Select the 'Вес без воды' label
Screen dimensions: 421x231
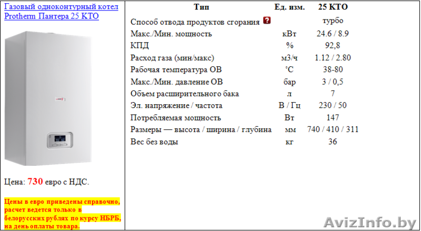click(x=154, y=142)
